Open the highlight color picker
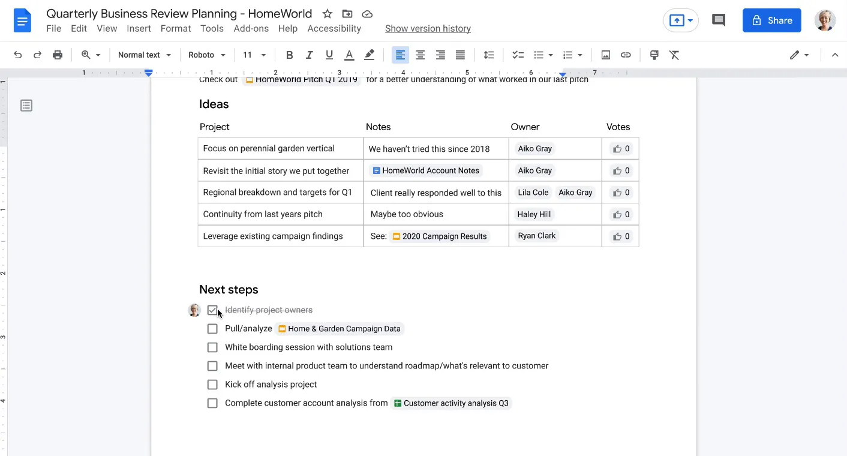Image resolution: width=847 pixels, height=456 pixels. coord(370,55)
